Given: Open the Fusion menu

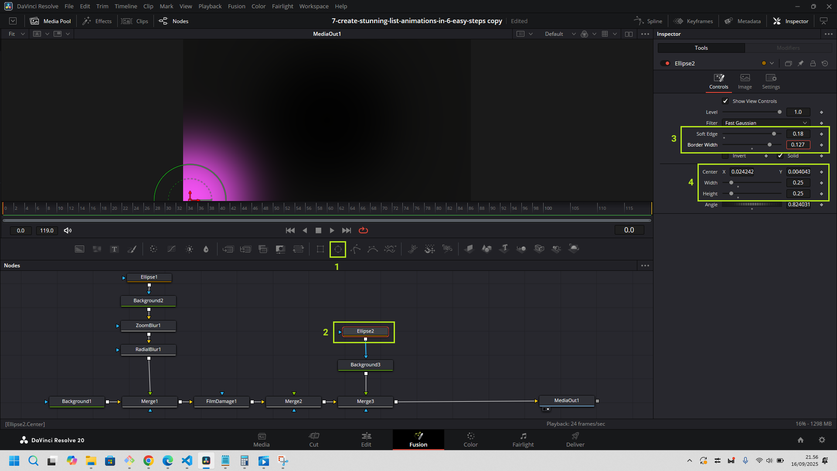Looking at the screenshot, I should click(236, 6).
